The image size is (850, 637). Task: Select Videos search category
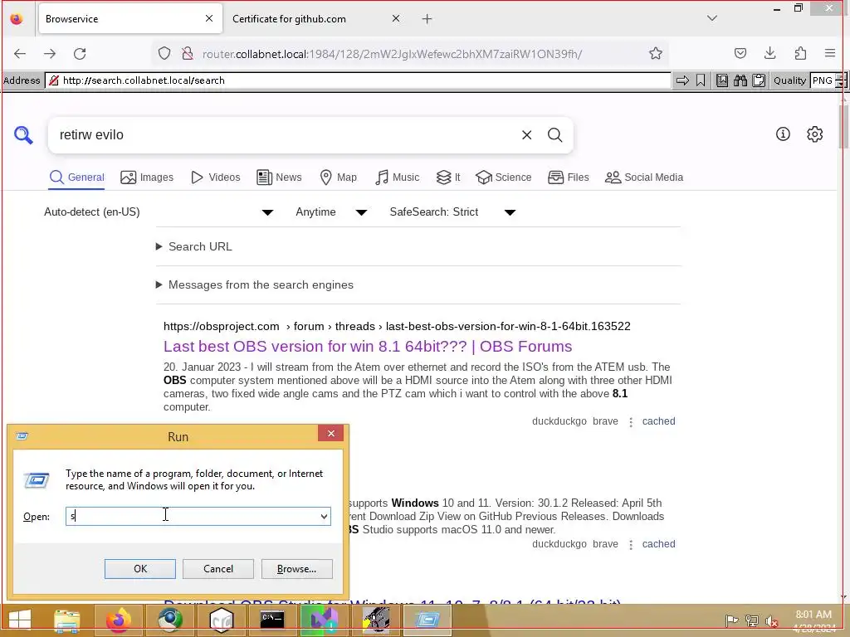(x=215, y=177)
